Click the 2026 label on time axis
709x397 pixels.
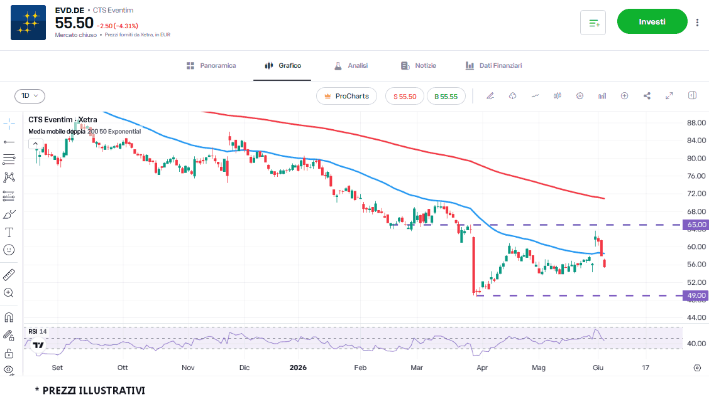pyautogui.click(x=298, y=368)
